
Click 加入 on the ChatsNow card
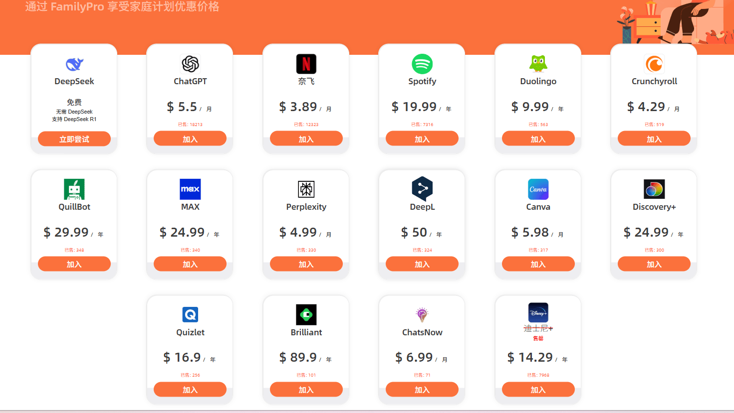[x=422, y=389]
